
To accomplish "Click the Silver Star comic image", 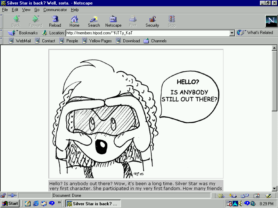I will pyautogui.click(x=136, y=114).
